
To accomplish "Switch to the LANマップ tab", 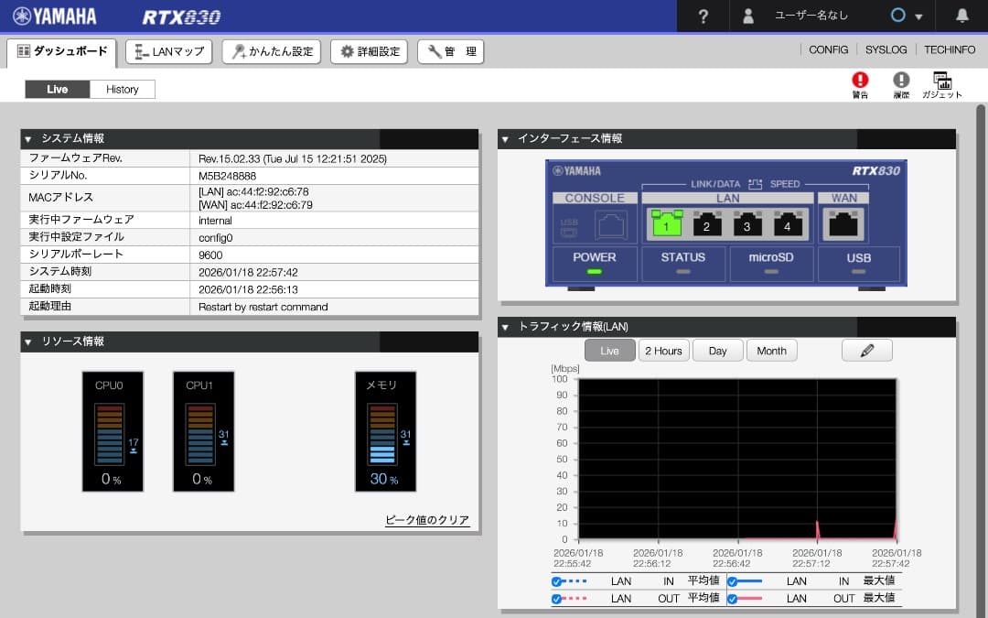I will point(168,52).
